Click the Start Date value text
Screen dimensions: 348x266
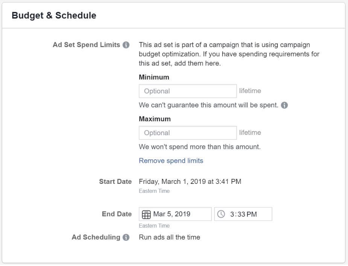(x=190, y=182)
